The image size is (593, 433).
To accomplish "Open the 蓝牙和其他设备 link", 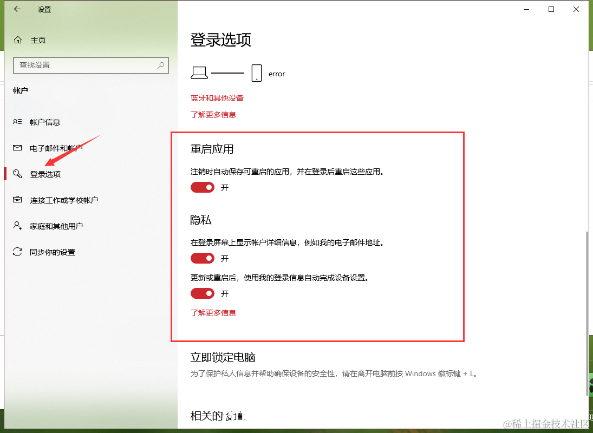I will tap(217, 98).
